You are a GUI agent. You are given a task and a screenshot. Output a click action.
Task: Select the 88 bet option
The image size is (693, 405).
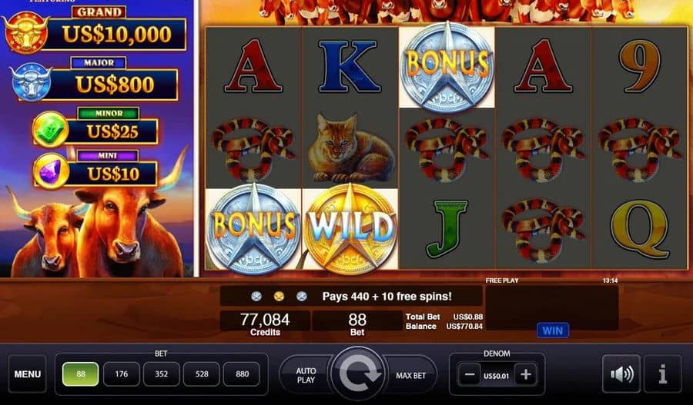pos(80,374)
